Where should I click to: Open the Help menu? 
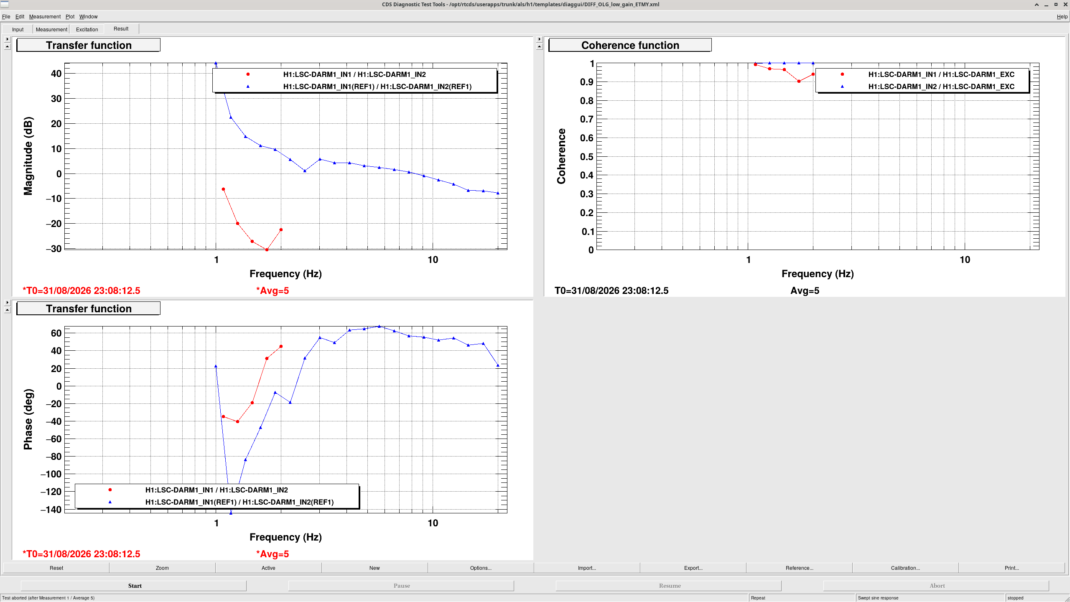[x=1062, y=17]
